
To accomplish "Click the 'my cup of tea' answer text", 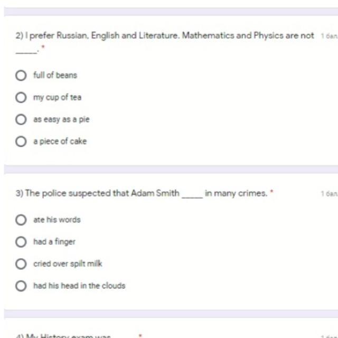I will coord(57,98).
